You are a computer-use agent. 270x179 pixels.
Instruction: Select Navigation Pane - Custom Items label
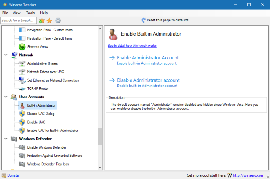50,30
